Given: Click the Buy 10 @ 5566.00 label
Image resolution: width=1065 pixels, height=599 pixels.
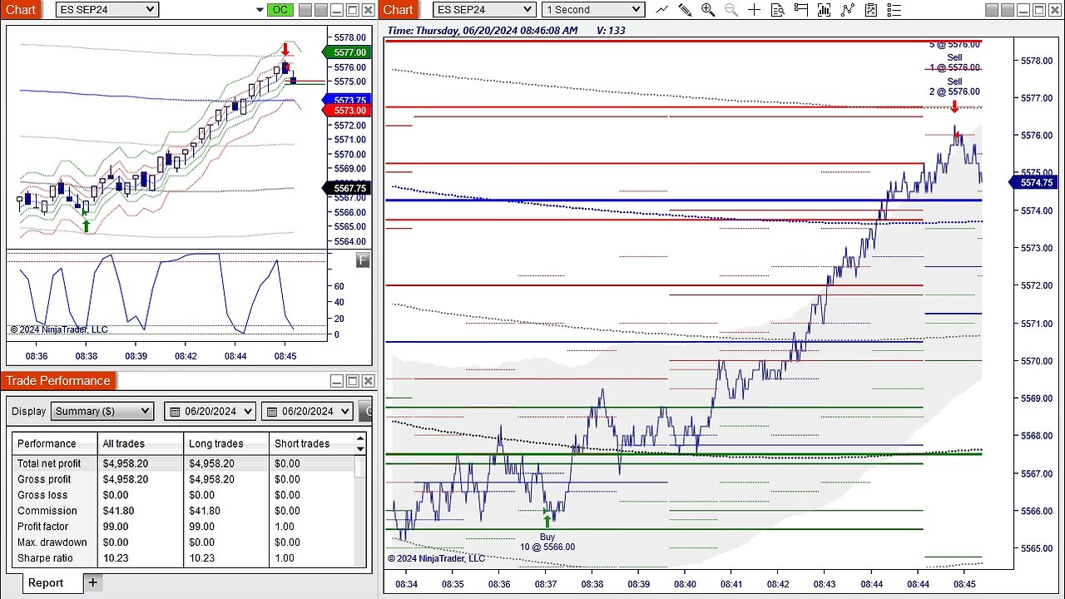Looking at the screenshot, I should point(547,542).
